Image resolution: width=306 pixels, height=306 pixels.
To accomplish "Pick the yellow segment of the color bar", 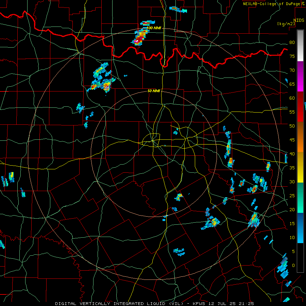I will pos(300,167).
